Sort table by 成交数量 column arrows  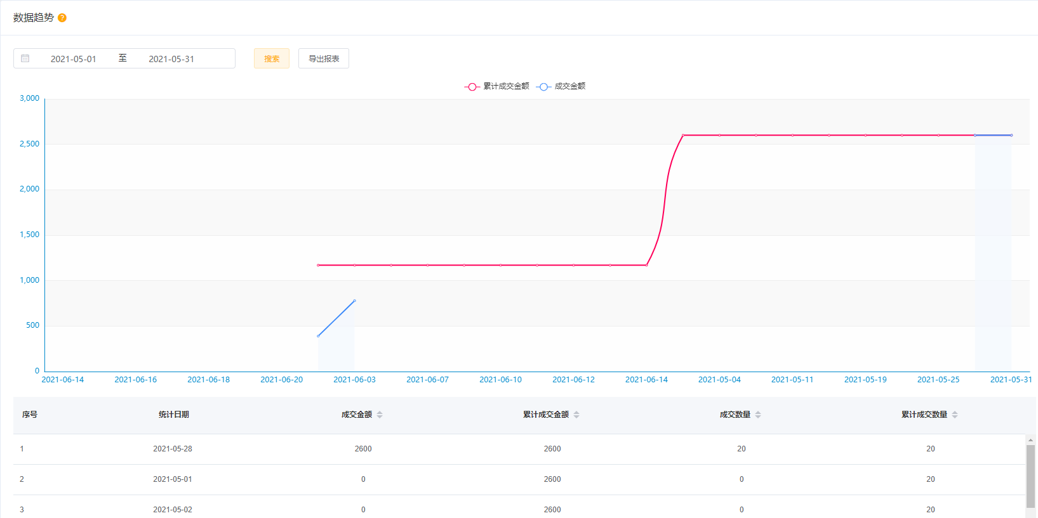click(758, 415)
